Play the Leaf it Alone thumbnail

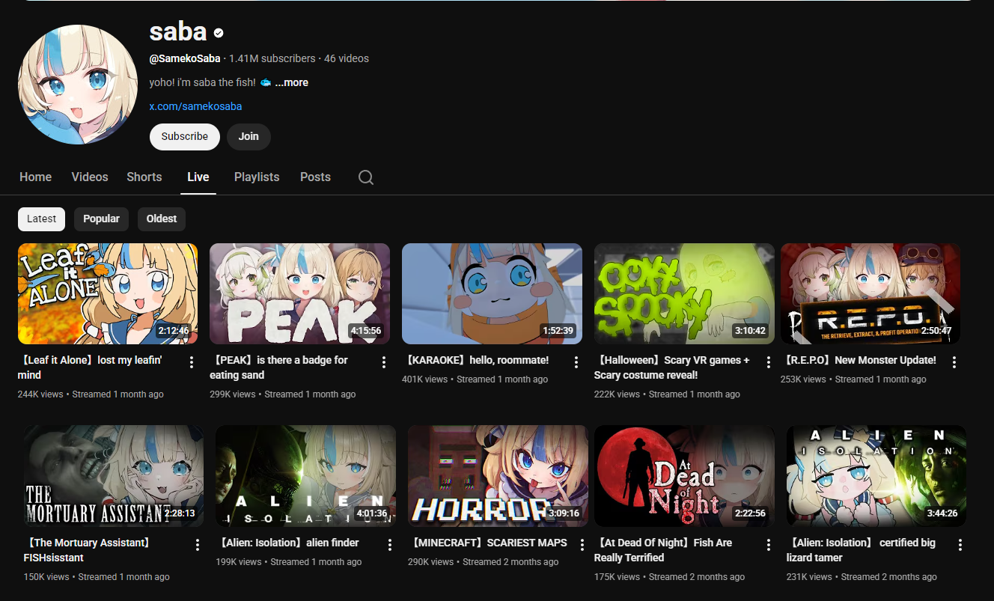tap(108, 293)
